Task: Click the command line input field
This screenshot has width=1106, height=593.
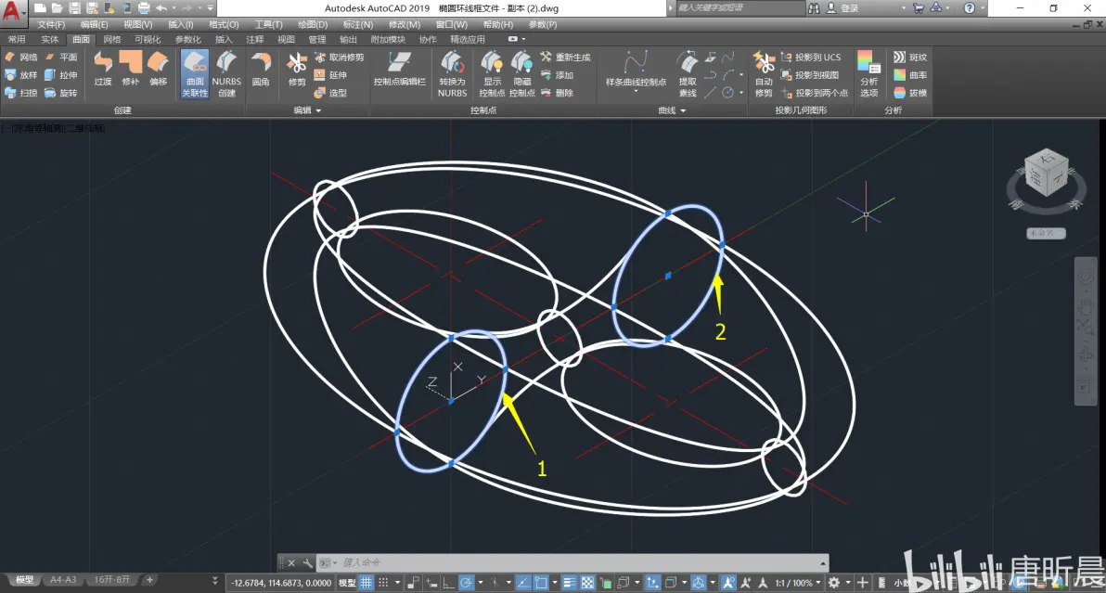Action: 575,562
